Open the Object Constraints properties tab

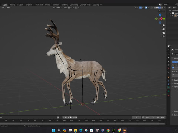pos(168,84)
